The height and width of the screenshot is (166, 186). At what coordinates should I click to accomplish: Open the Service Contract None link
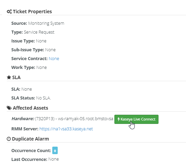click(x=54, y=59)
